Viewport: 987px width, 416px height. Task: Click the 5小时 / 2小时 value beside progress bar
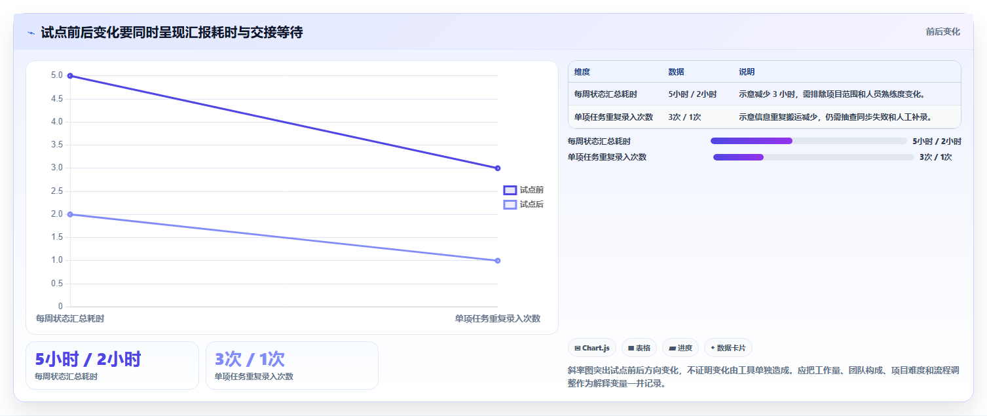(937, 141)
